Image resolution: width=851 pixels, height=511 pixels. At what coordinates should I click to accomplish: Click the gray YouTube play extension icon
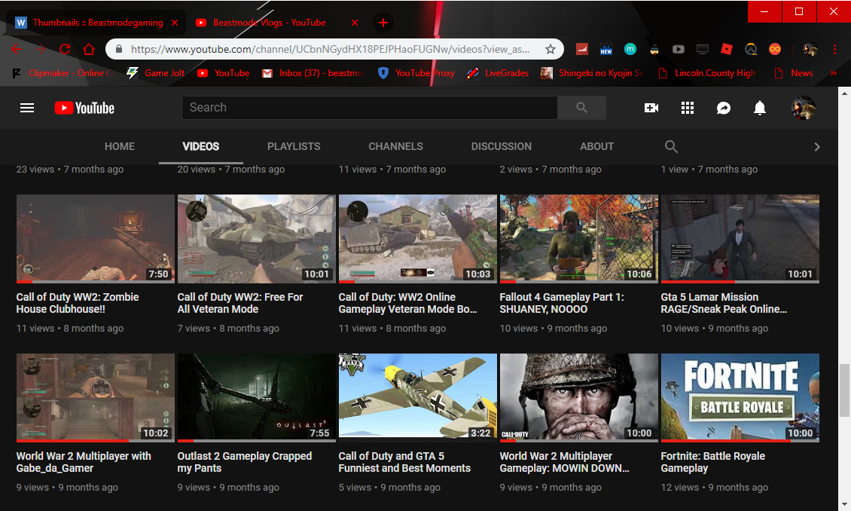point(679,50)
